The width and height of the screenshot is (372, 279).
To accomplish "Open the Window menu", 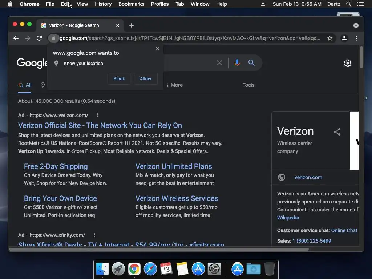I will (200, 4).
